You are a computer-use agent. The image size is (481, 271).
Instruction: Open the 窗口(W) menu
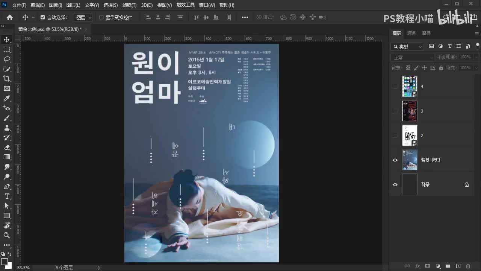[x=207, y=5]
